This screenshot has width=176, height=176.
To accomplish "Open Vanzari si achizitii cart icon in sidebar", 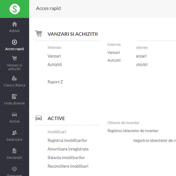I will (x=15, y=58).
